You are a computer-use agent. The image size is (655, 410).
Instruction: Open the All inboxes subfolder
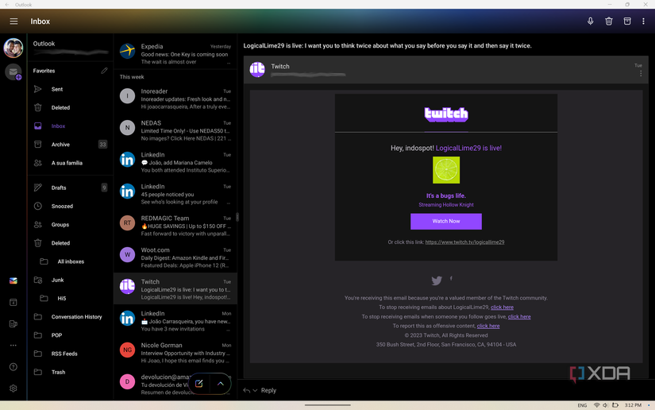[71, 261]
